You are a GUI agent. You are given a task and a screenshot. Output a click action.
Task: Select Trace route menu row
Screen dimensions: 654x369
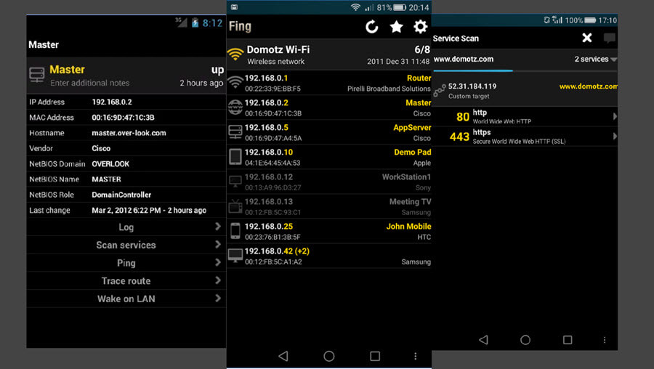[x=126, y=280]
